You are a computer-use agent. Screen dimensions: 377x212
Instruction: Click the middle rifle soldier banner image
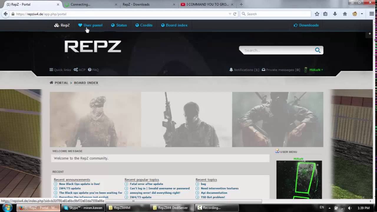[186, 120]
